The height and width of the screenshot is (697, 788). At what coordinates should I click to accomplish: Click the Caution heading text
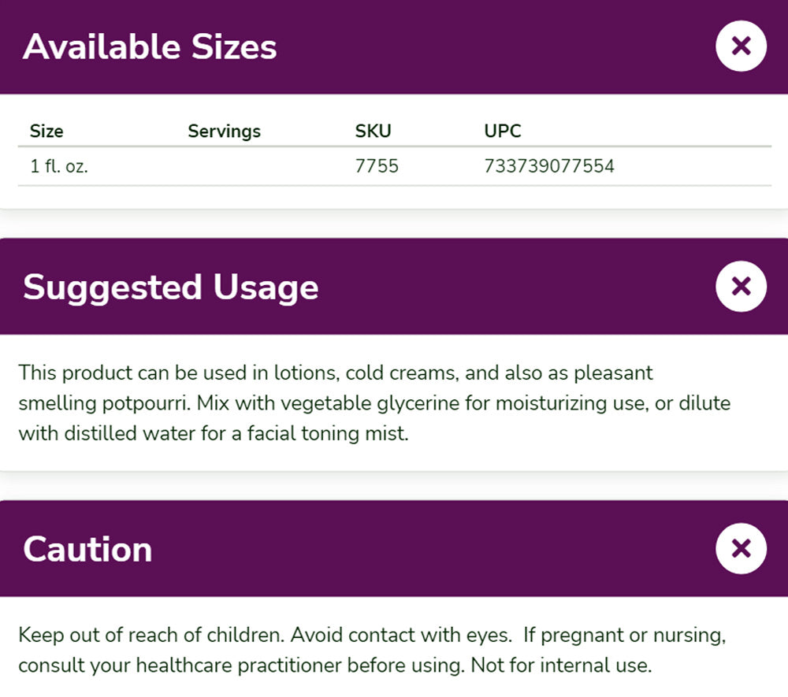[x=87, y=549]
